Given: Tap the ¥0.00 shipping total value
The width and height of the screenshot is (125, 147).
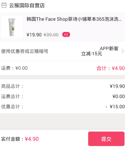Looking at the screenshot, I should tap(119, 97).
